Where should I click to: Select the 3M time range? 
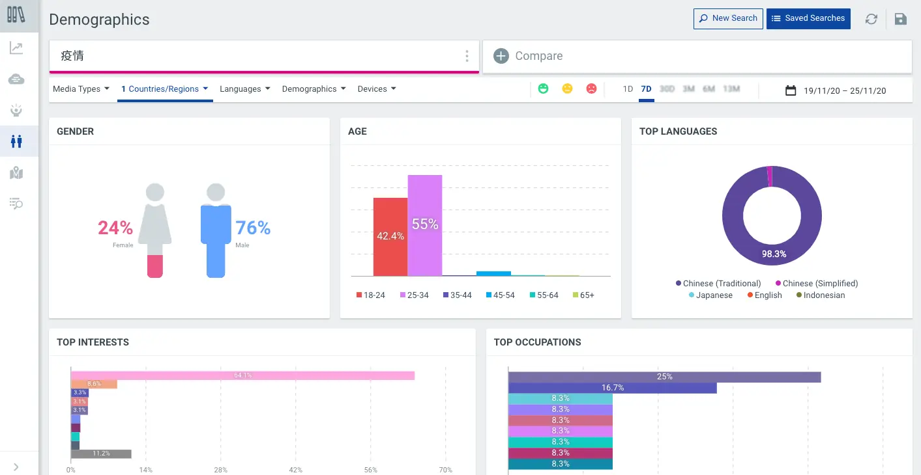(688, 89)
